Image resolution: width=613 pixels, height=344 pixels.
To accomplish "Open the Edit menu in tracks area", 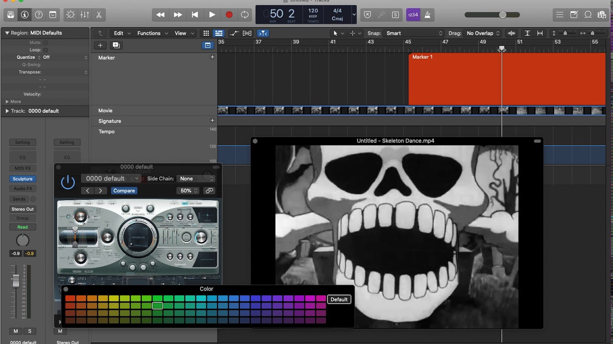I will pyautogui.click(x=122, y=33).
